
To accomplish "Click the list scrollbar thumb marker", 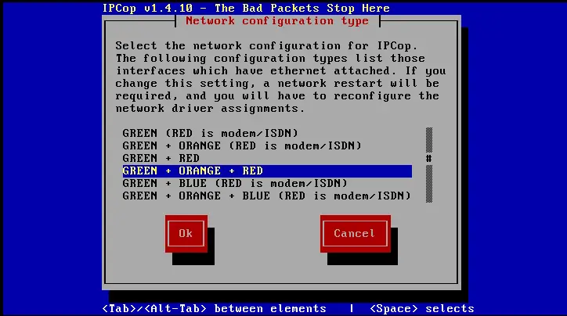I will click(429, 159).
